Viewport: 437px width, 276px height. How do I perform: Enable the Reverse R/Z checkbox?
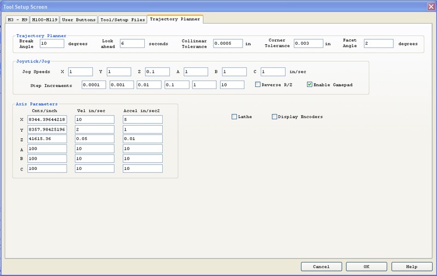coord(258,85)
